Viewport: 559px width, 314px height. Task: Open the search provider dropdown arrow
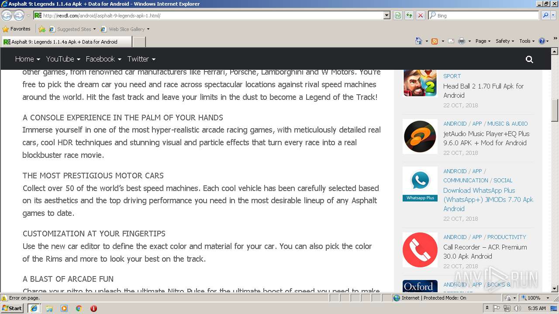(x=554, y=15)
